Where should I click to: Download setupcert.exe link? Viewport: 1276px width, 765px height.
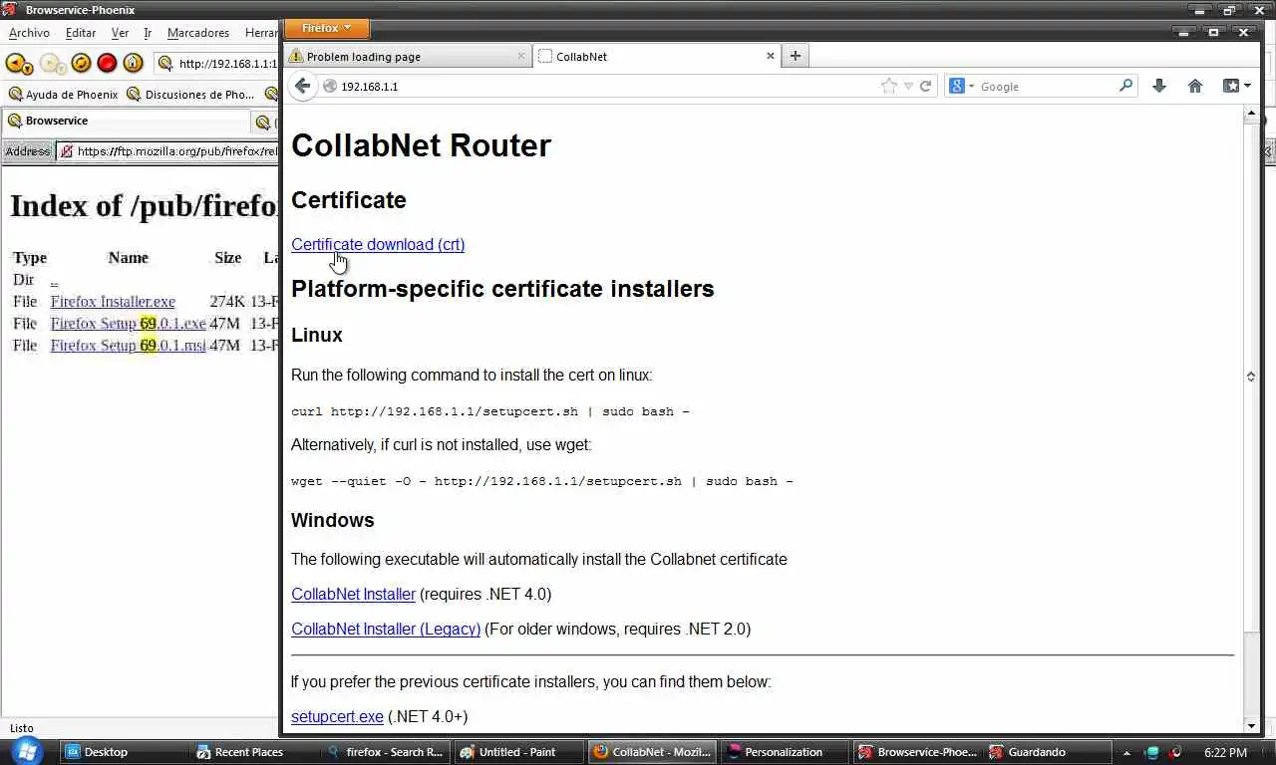click(x=337, y=717)
